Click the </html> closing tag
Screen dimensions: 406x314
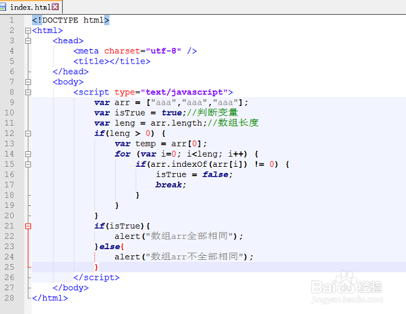(x=50, y=298)
